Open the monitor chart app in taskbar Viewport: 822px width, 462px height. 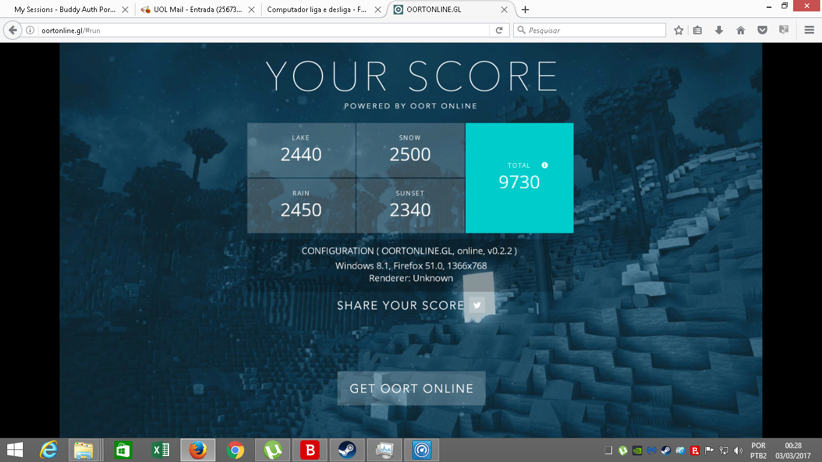point(385,450)
